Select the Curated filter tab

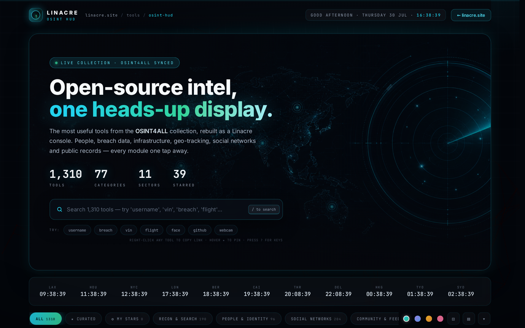click(x=83, y=319)
